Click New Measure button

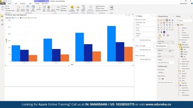point(100,6)
